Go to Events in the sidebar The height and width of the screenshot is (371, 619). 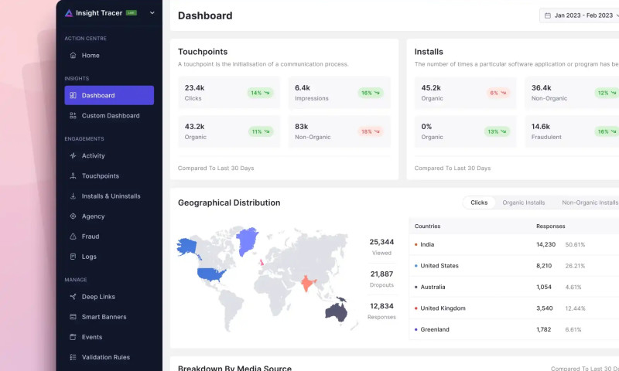(92, 337)
